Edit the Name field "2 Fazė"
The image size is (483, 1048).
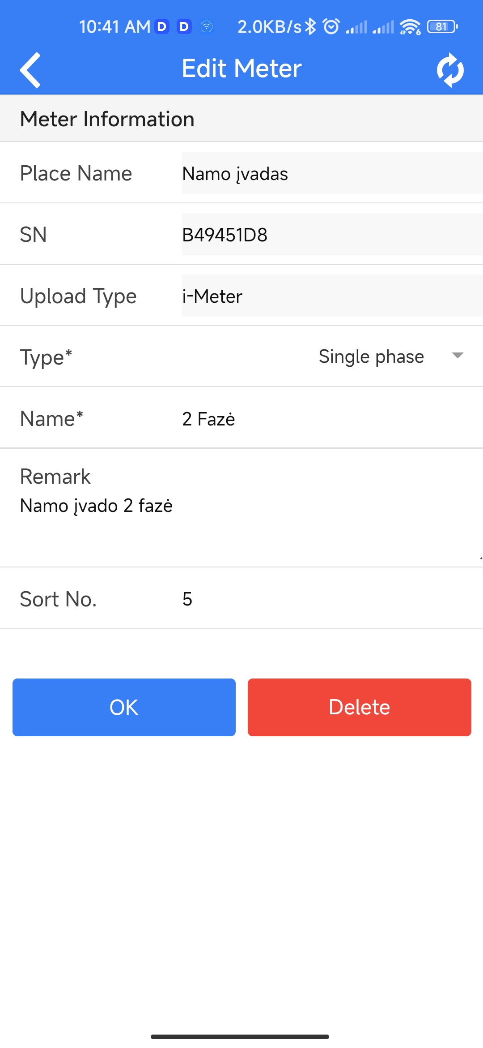point(313,419)
